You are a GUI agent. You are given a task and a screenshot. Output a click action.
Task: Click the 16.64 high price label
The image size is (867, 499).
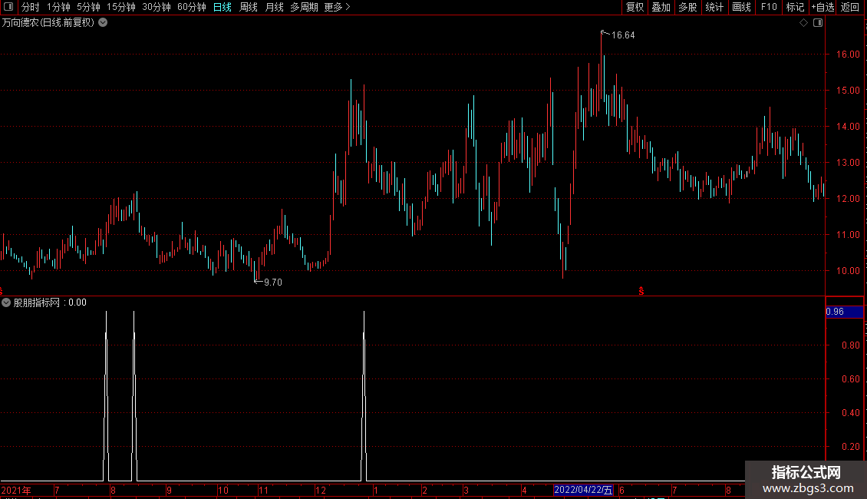[623, 35]
